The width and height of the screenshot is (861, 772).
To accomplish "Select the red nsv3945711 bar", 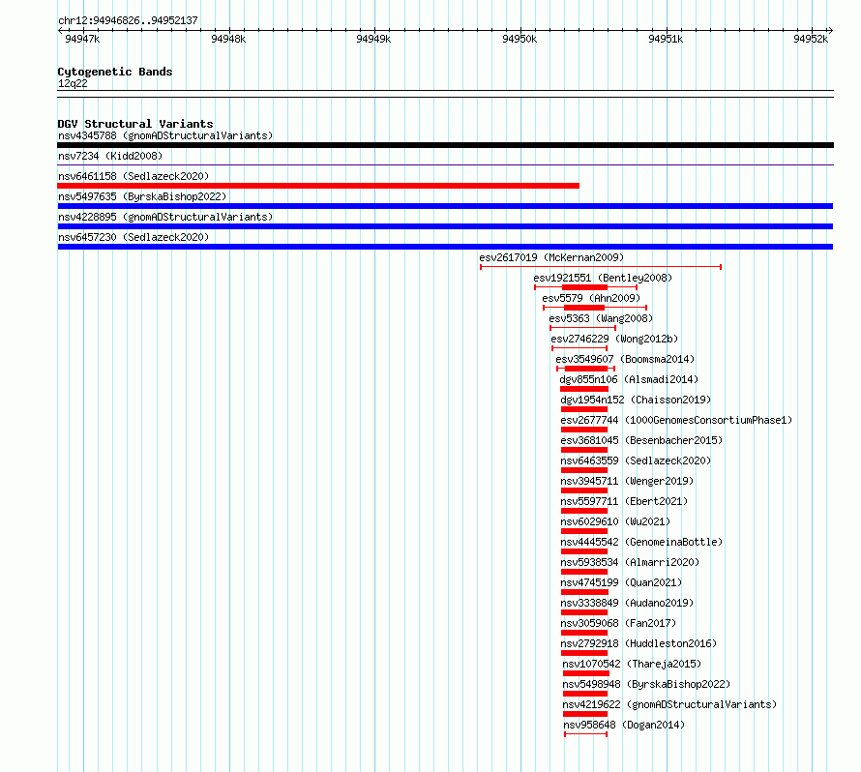I will click(x=584, y=490).
